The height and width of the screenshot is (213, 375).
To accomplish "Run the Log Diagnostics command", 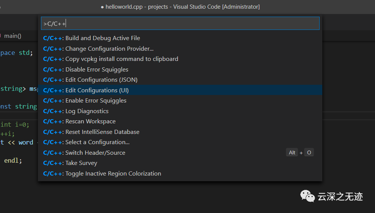I will click(180, 111).
